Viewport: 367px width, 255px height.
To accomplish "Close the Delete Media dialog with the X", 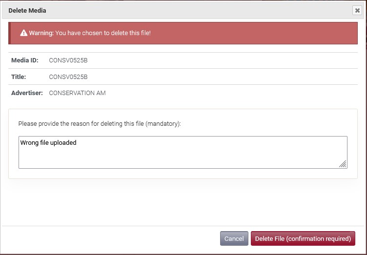I will (357, 11).
